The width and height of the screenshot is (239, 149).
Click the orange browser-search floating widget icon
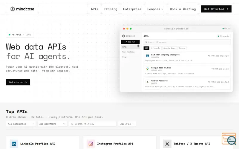(x=229, y=139)
